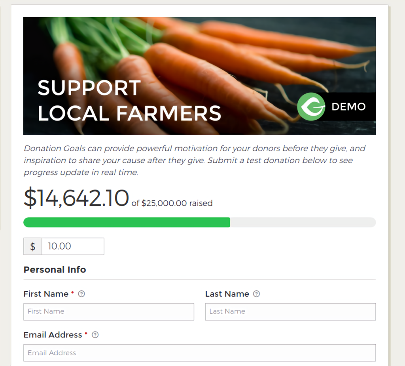Click the dollar sign currency symbol box

(32, 246)
